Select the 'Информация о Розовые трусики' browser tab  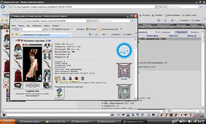pyautogui.click(x=44, y=35)
